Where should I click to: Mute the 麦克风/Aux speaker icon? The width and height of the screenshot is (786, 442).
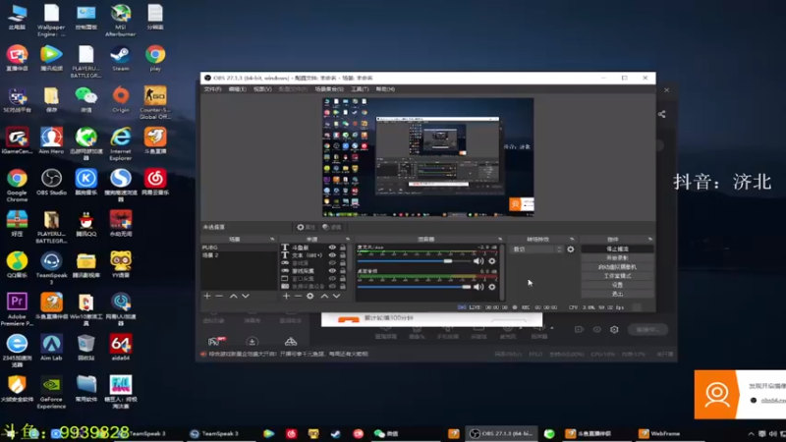[x=478, y=261]
